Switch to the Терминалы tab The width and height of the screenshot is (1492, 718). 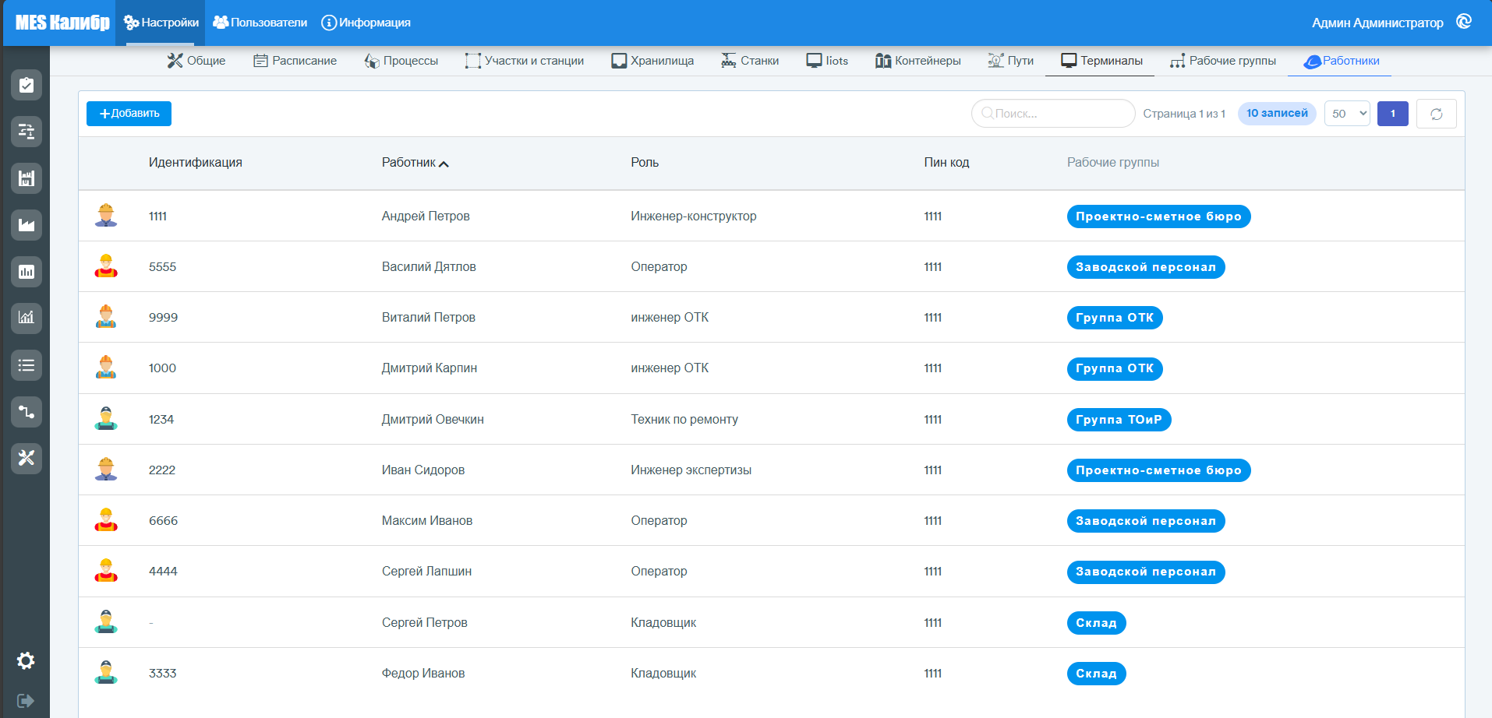point(1101,61)
